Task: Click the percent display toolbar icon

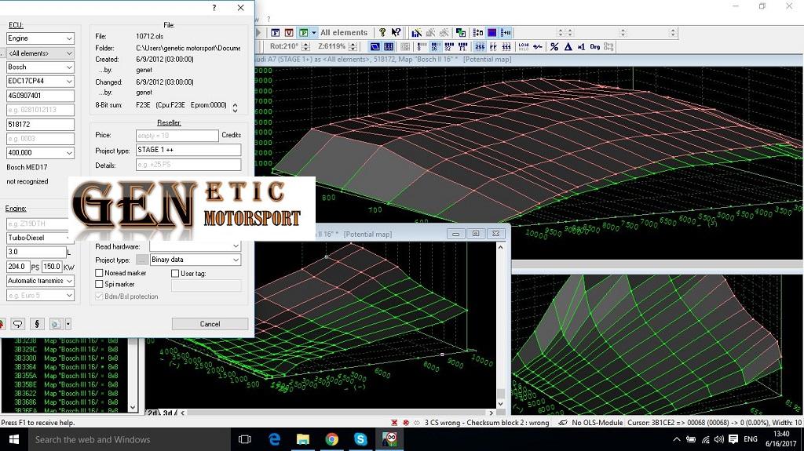Action: (554, 47)
